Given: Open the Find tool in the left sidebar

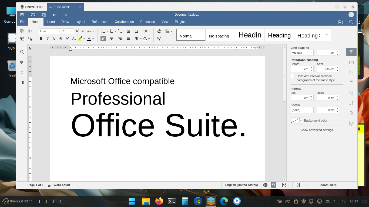Looking at the screenshot, I should [22, 52].
